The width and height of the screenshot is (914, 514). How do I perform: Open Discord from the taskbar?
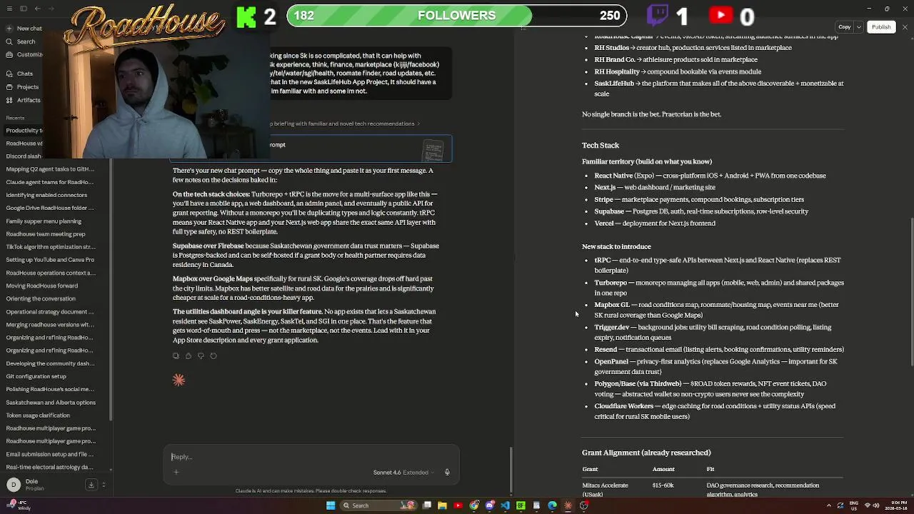490,505
